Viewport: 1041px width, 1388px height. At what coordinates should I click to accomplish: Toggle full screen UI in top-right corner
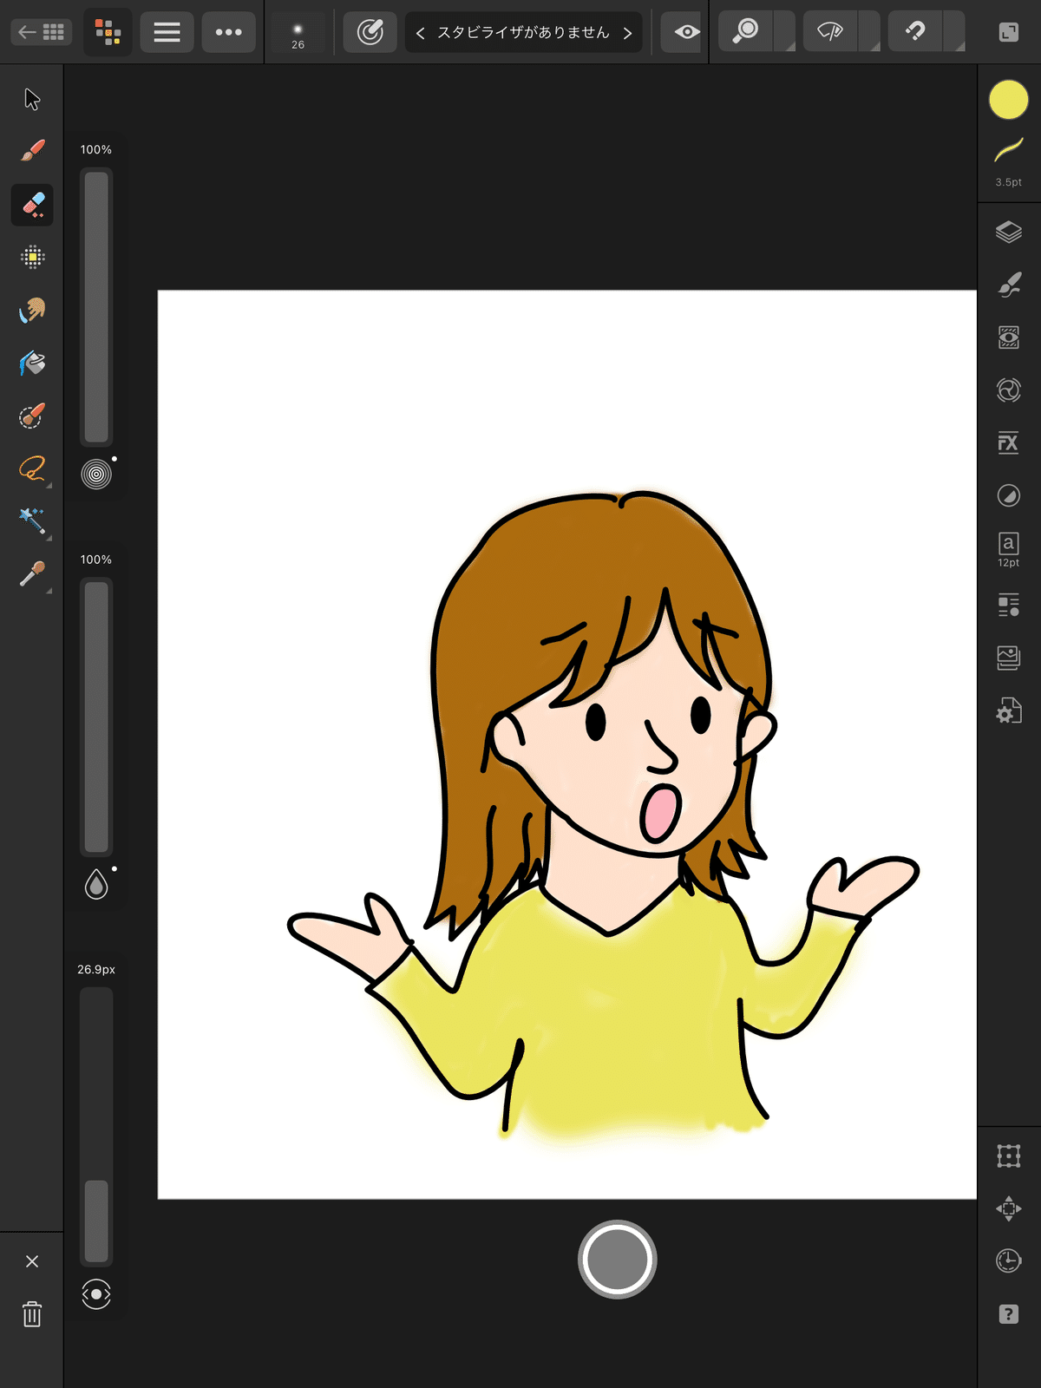(x=1008, y=32)
